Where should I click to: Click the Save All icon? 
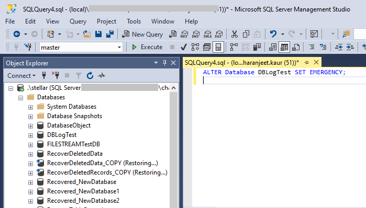click(x=110, y=34)
